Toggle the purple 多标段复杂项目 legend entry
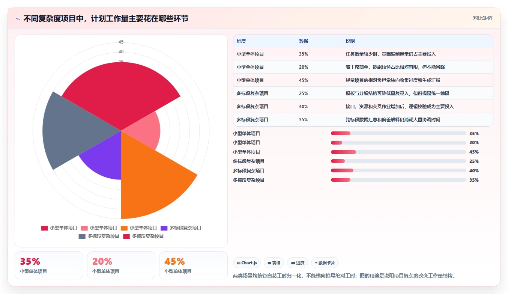This screenshot has height=294, width=508. tap(181, 228)
